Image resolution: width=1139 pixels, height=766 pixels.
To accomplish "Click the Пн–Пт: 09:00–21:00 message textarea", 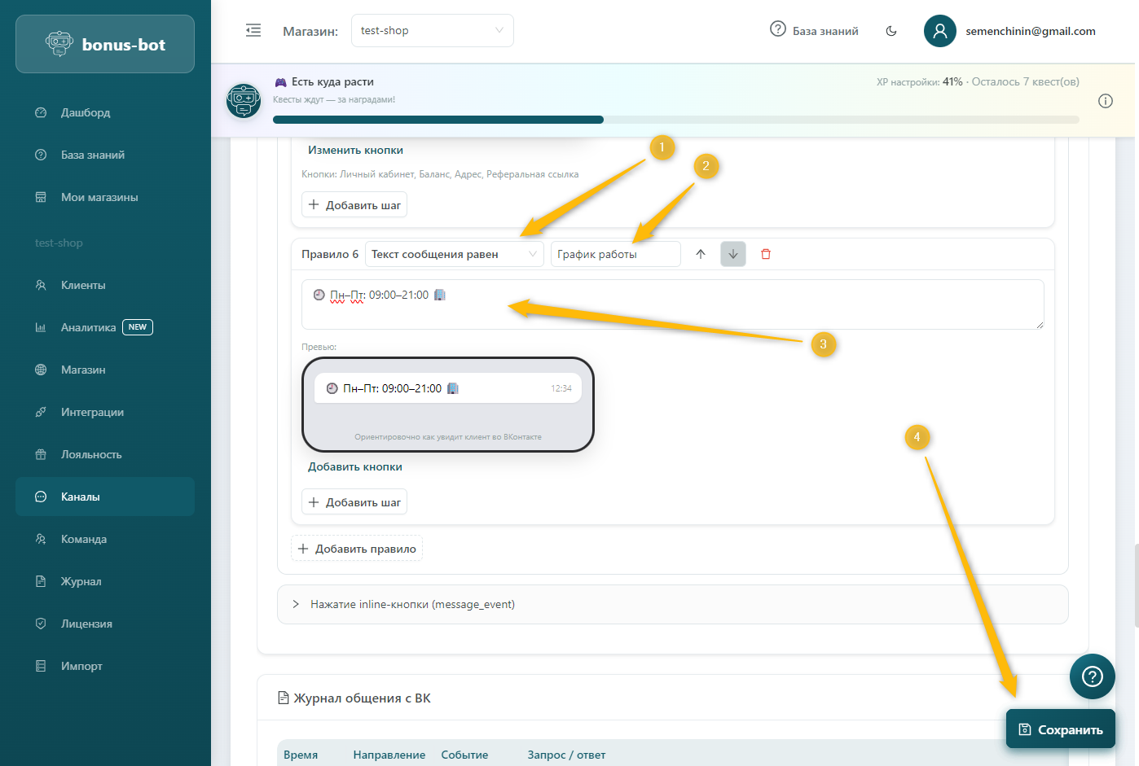I will (673, 304).
